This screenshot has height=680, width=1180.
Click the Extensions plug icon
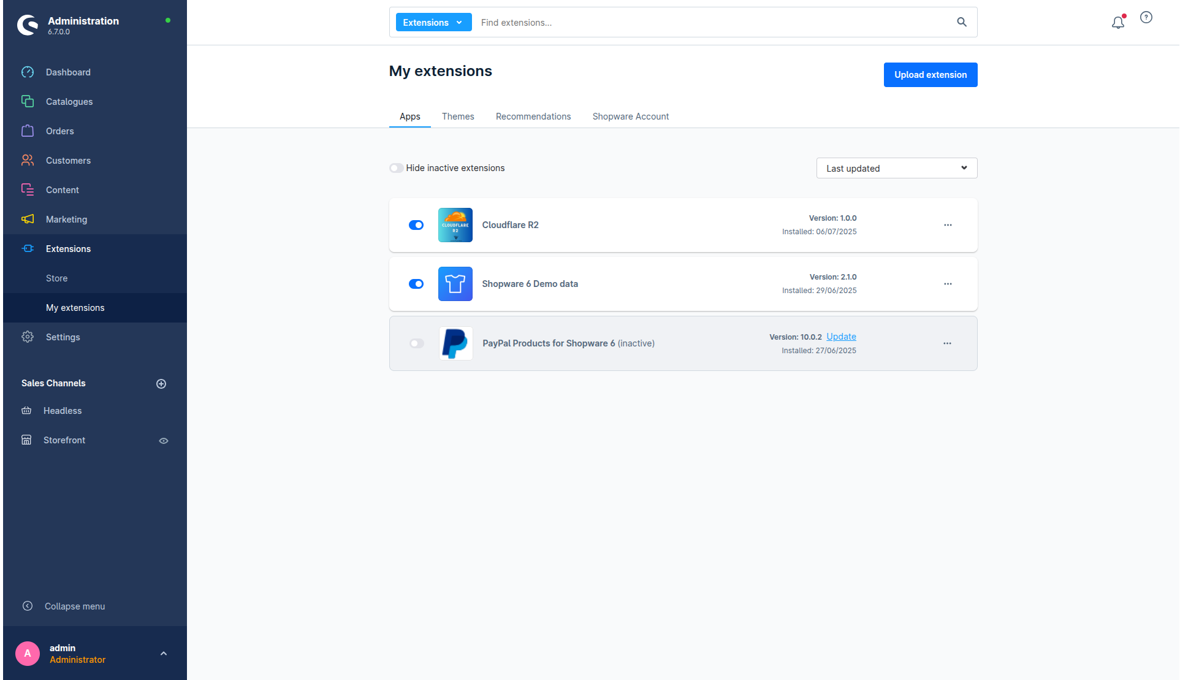click(x=28, y=248)
